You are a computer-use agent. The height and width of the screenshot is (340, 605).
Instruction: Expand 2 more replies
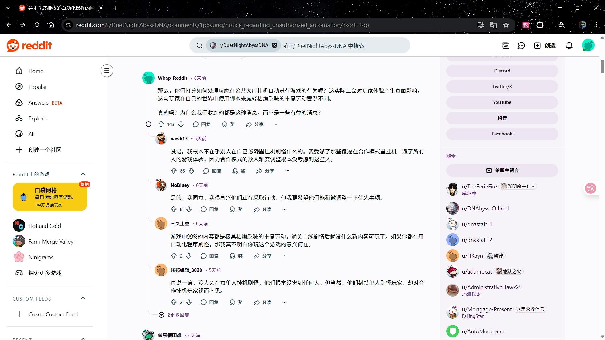coord(174,315)
